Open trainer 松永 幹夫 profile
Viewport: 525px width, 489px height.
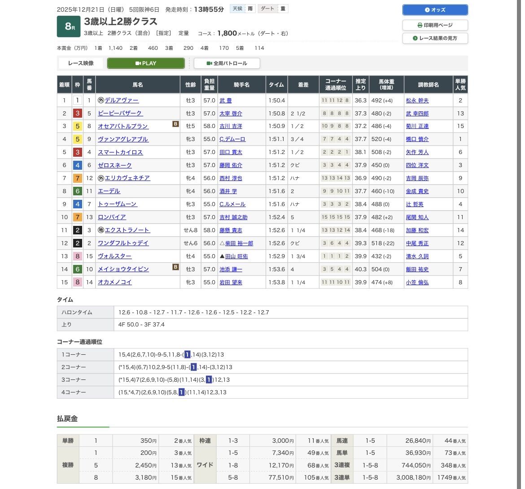tap(417, 101)
